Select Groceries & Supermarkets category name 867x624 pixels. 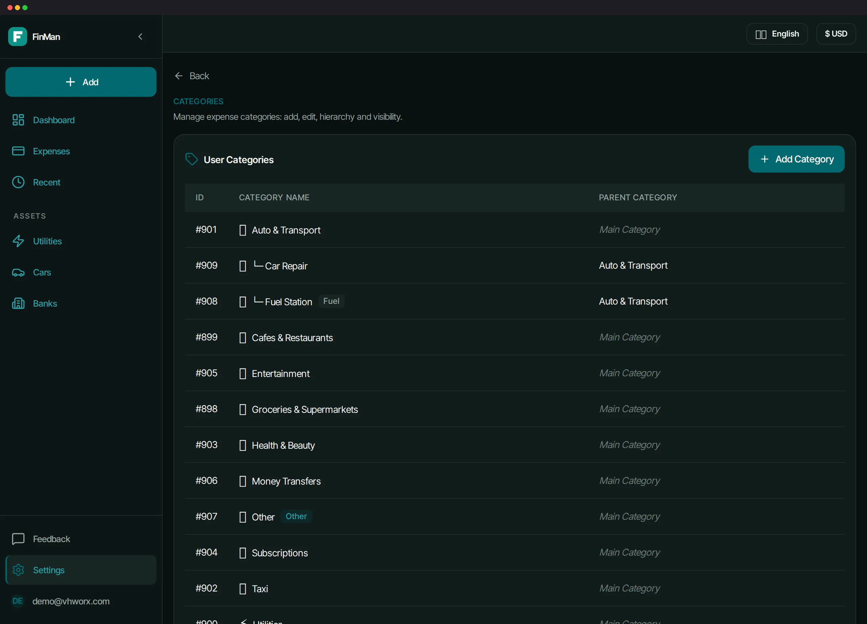pos(305,410)
